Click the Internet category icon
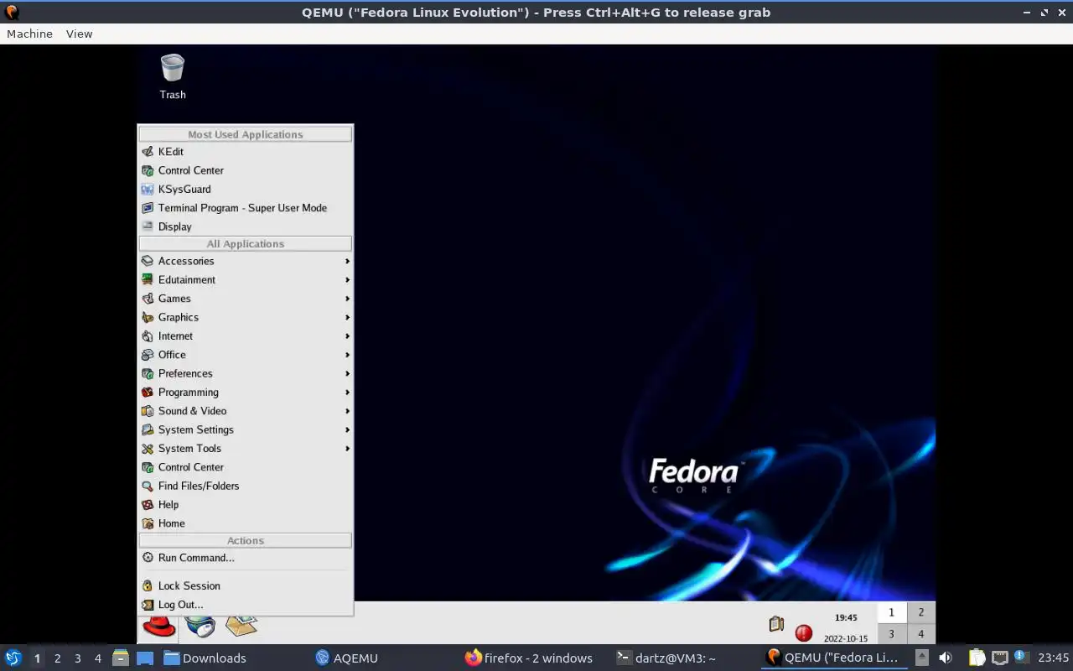The width and height of the screenshot is (1073, 671). coord(148,336)
